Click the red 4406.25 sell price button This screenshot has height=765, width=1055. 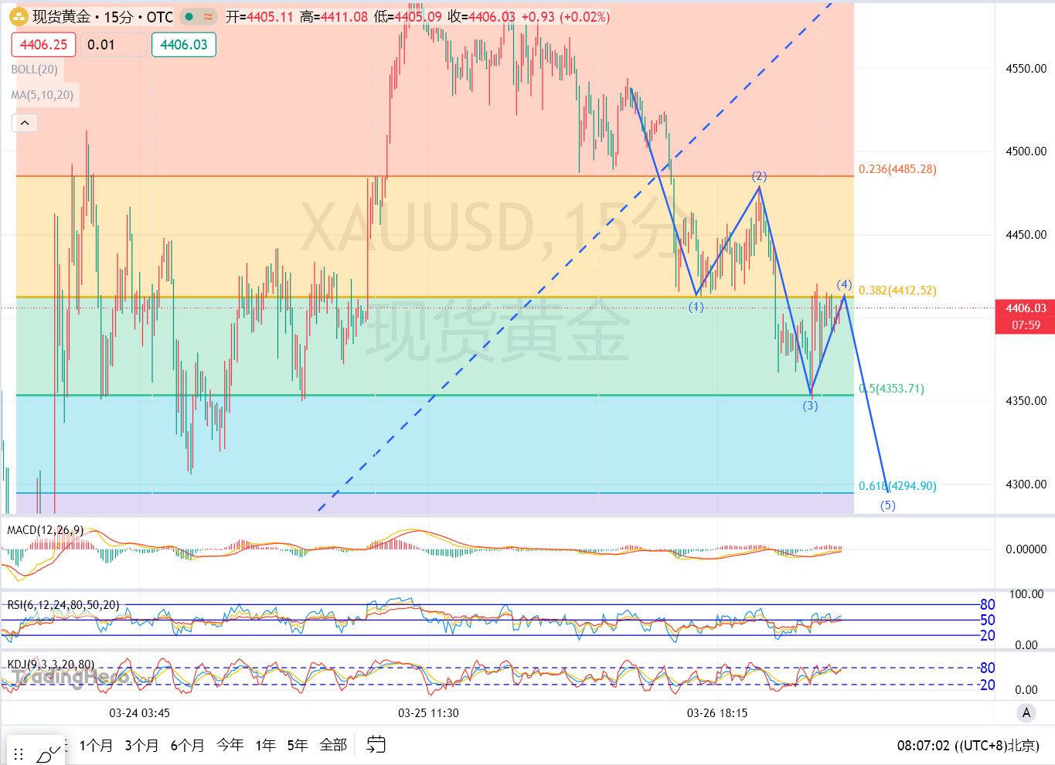pyautogui.click(x=43, y=45)
